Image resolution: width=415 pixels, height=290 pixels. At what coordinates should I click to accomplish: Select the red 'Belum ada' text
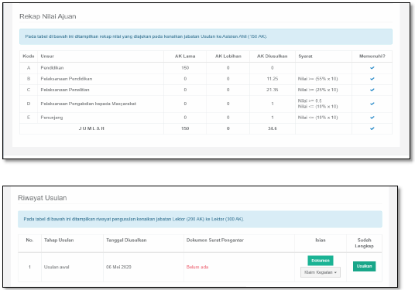point(197,267)
